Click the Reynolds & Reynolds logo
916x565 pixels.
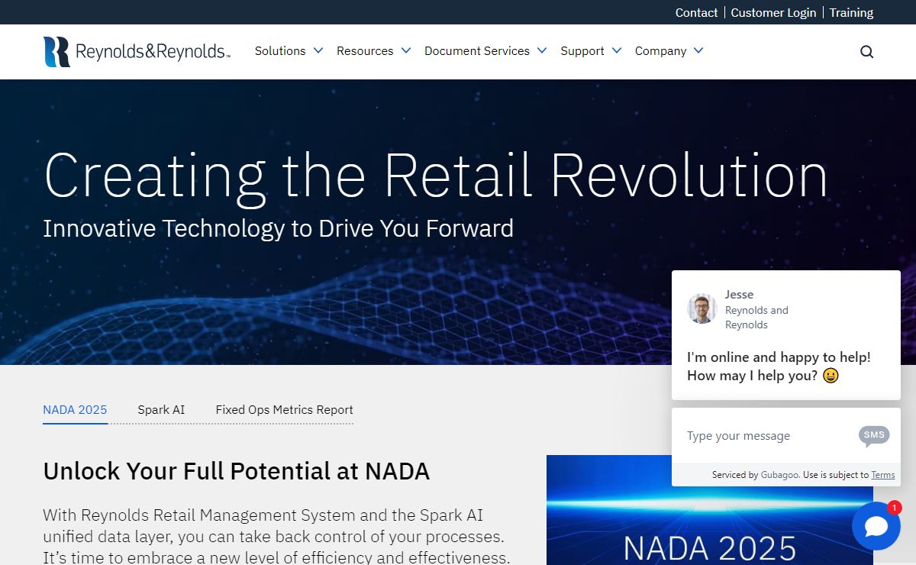pos(137,52)
